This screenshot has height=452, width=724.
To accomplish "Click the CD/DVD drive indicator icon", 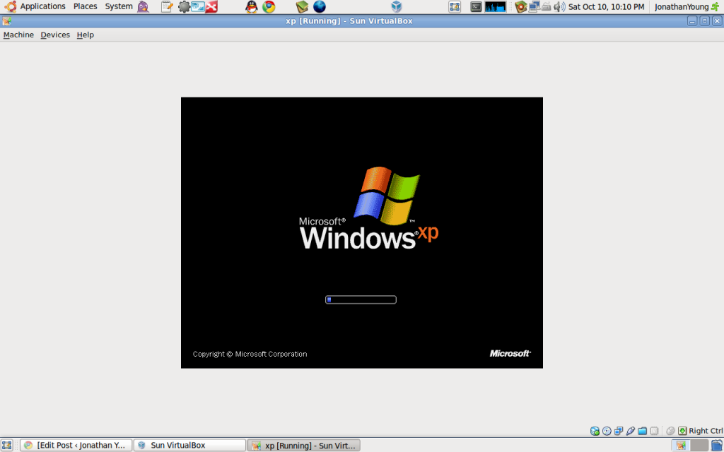I will coord(607,431).
